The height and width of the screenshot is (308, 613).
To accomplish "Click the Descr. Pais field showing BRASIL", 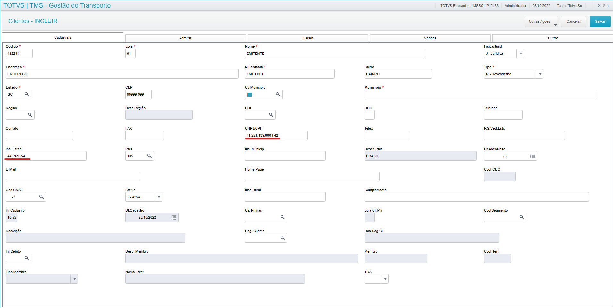I will point(420,156).
